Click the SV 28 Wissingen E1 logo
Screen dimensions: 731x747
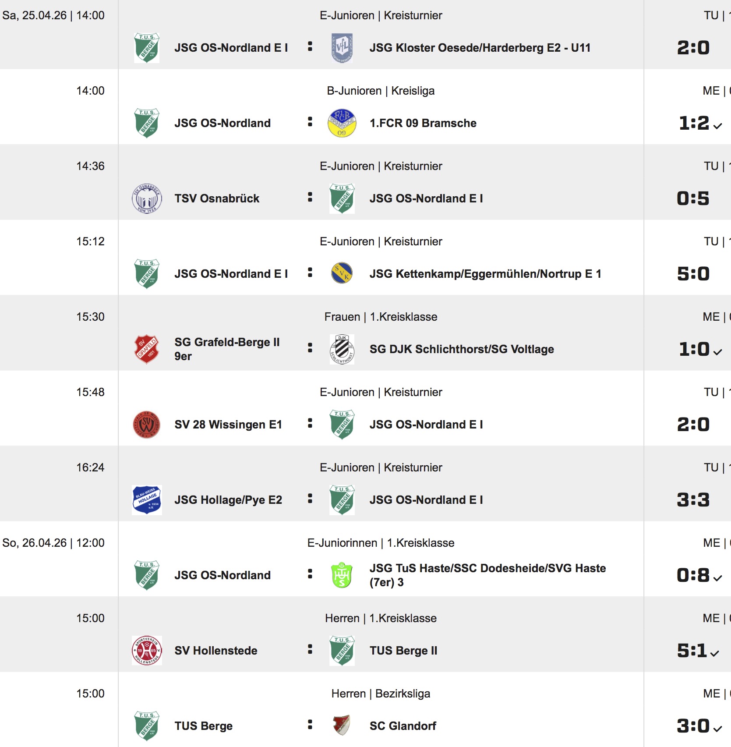pyautogui.click(x=147, y=425)
